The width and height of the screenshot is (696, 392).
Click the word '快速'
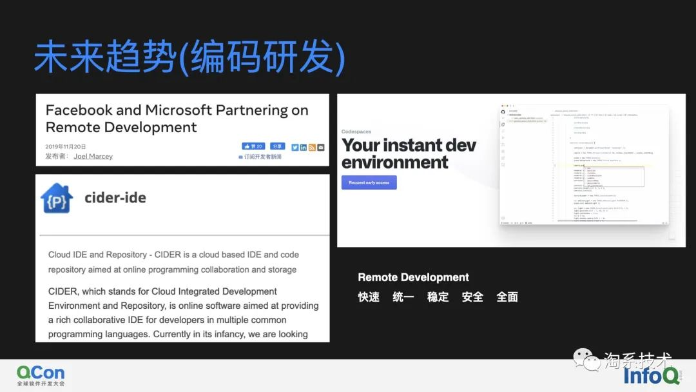(x=369, y=297)
